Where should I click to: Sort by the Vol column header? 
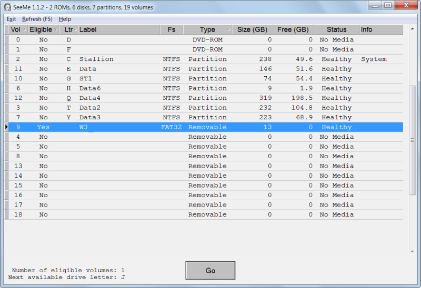tap(15, 29)
